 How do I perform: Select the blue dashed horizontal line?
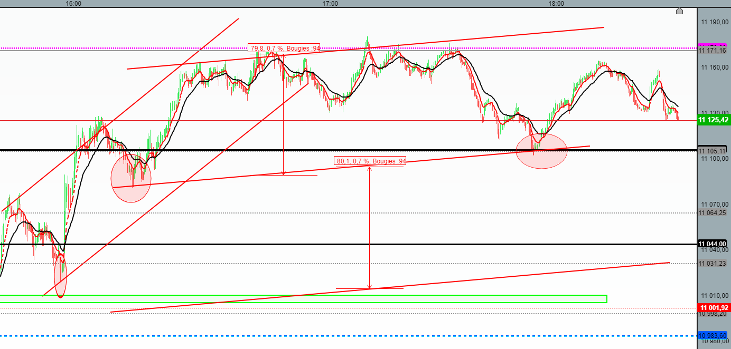pos(349,336)
